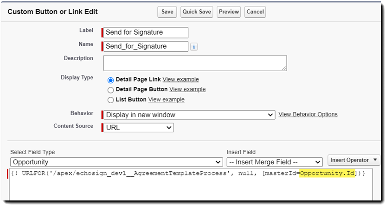The height and width of the screenshot is (205, 385).
Task: Select the Detail Page Button radio option
Action: (x=110, y=90)
